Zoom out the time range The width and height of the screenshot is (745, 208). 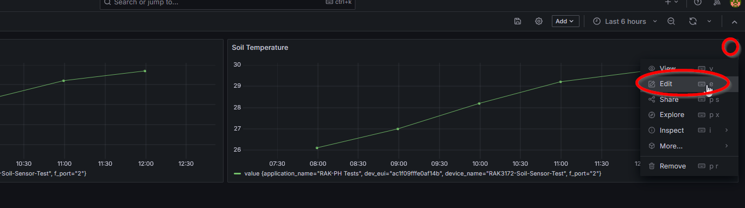tap(671, 21)
